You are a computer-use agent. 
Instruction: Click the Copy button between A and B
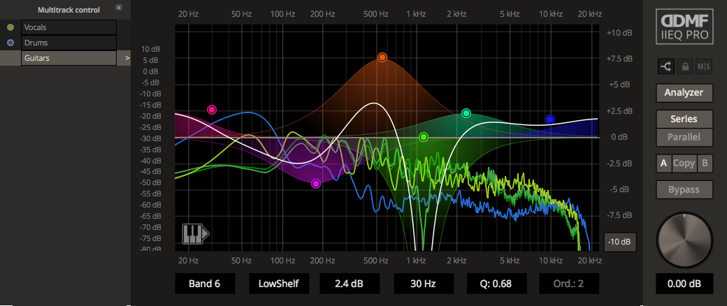(684, 163)
